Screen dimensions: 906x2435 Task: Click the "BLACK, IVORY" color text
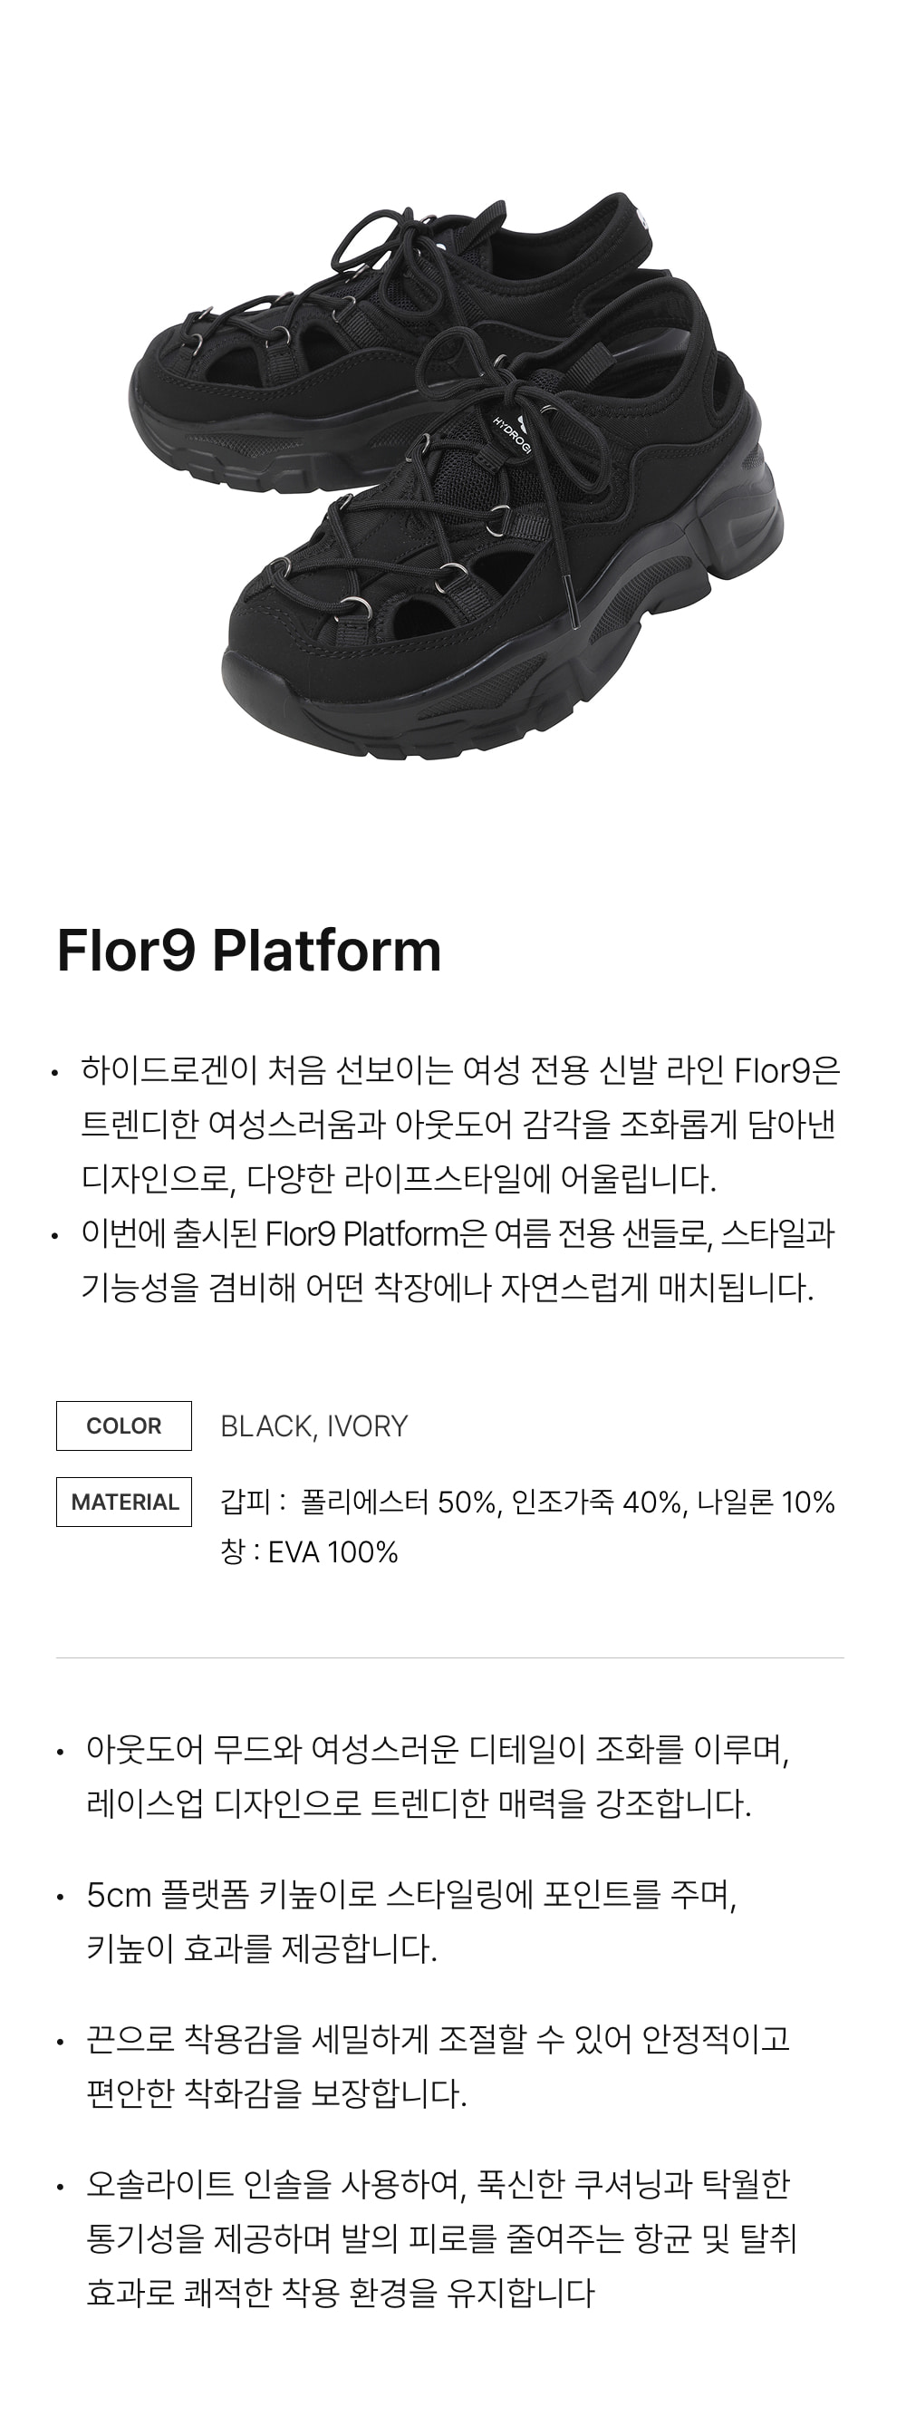[x=313, y=1426]
